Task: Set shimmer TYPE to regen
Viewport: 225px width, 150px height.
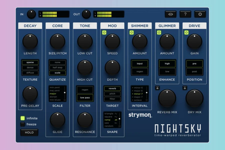Action: click(140, 71)
